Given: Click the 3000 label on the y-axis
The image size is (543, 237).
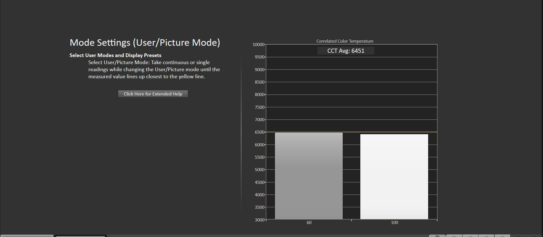Looking at the screenshot, I should pyautogui.click(x=259, y=220).
